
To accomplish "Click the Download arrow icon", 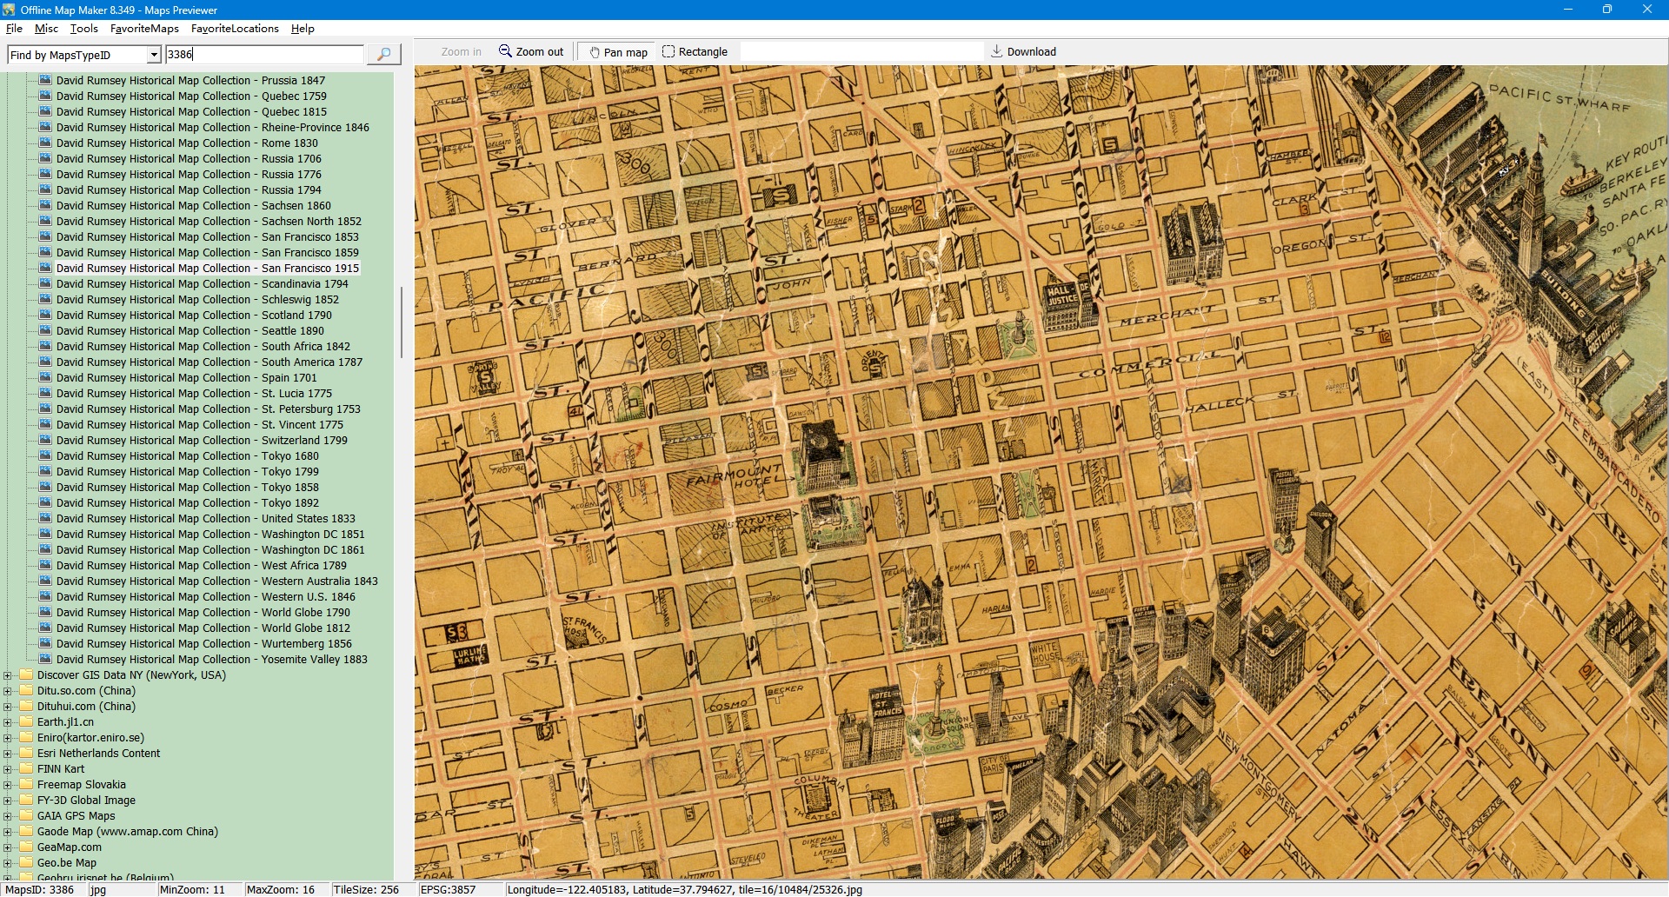I will point(997,51).
